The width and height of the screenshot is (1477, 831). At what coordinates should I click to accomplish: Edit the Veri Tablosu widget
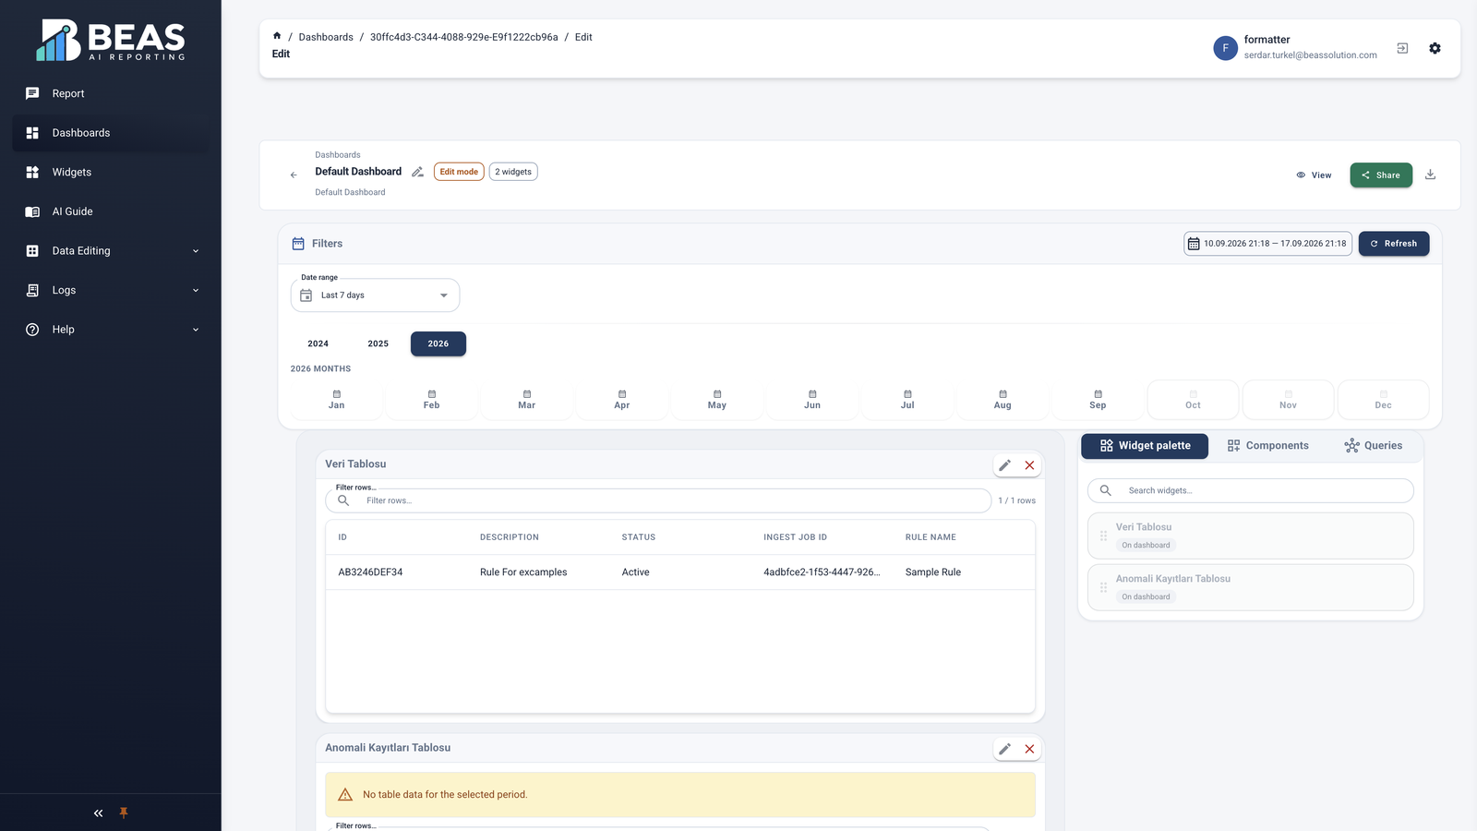pos(1005,465)
